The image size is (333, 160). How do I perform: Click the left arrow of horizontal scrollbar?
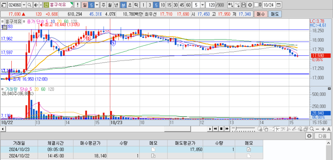(x=2, y=129)
